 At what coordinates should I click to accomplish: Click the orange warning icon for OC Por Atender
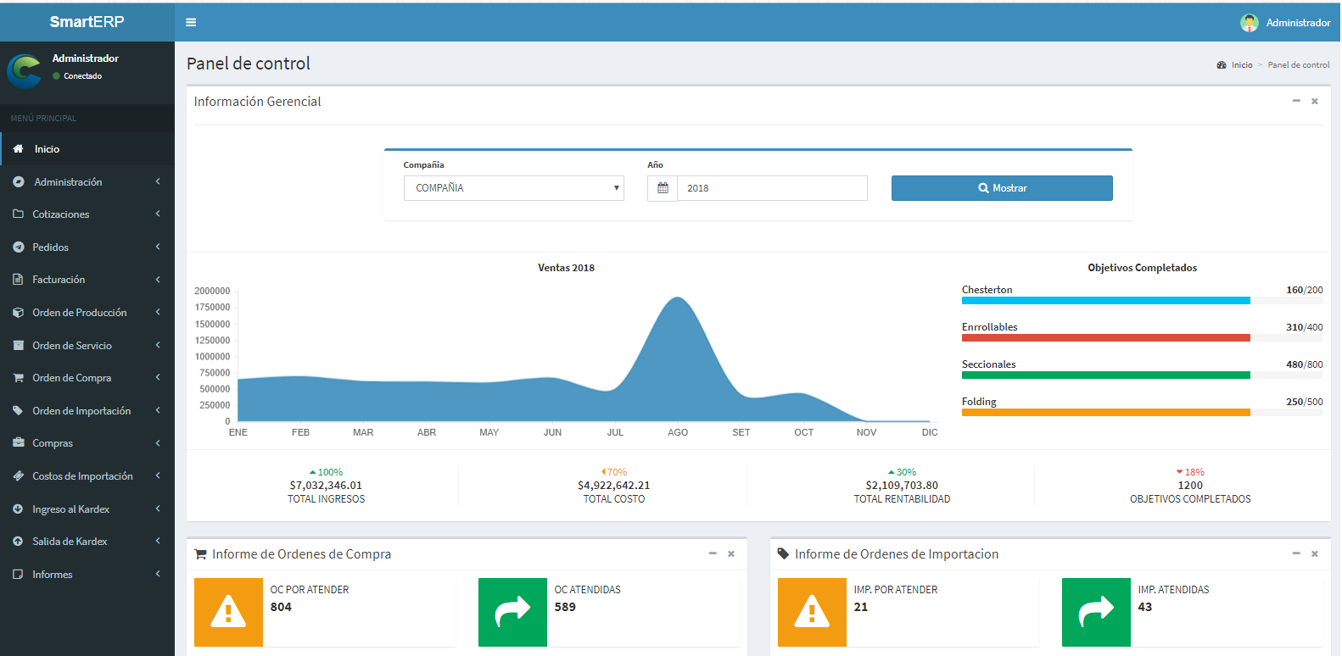(228, 612)
